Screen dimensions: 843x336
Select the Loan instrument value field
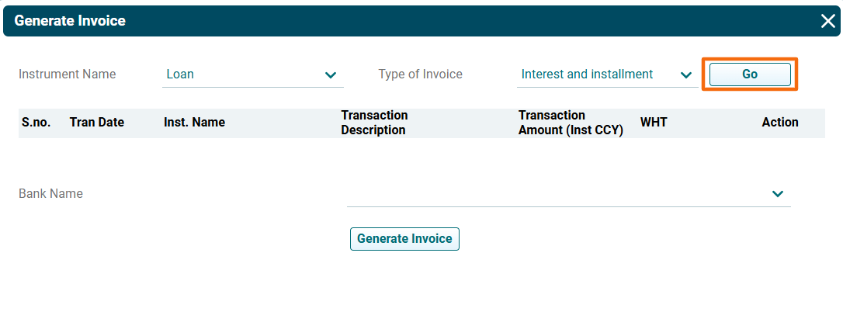[x=241, y=75]
